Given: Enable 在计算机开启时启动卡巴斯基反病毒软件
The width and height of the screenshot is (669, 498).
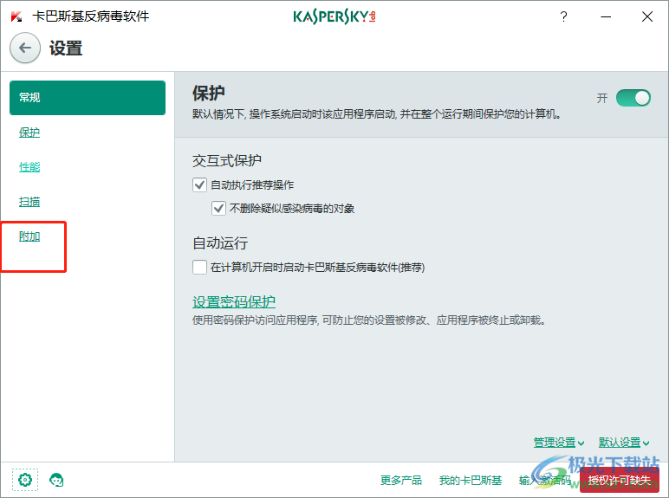Looking at the screenshot, I should click(199, 268).
